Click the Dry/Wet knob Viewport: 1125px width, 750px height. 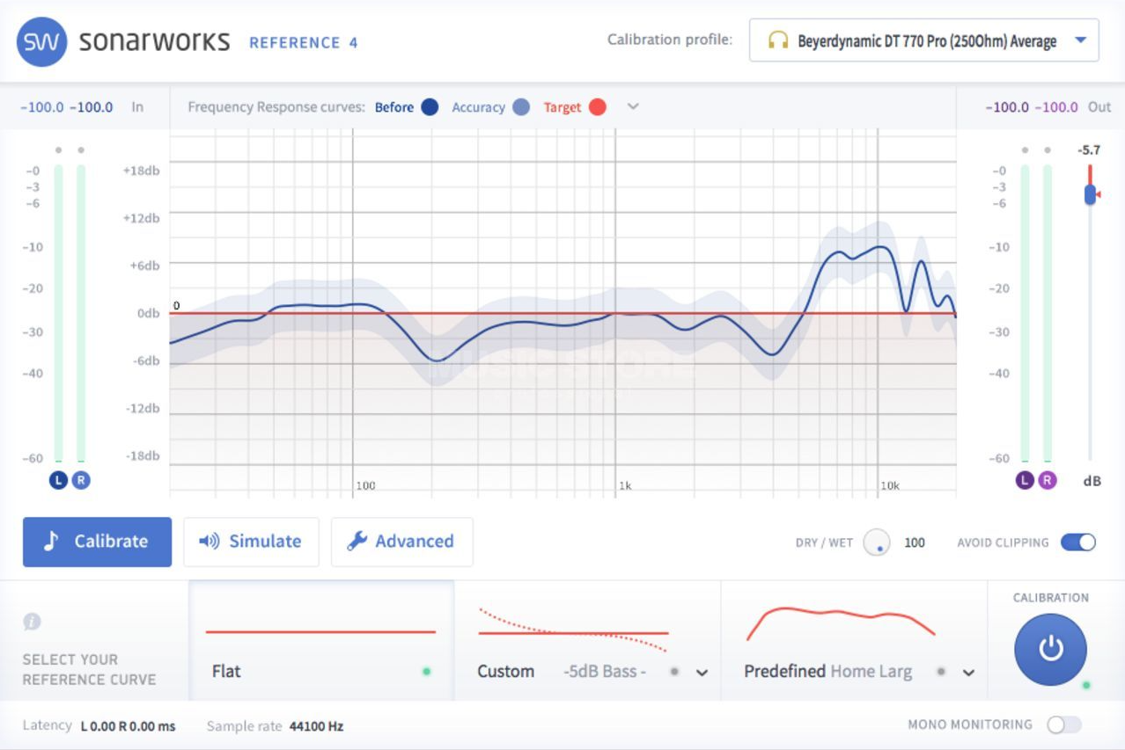[878, 542]
